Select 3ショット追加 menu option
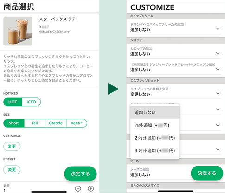This screenshot has width=225, height=193. tap(155, 150)
